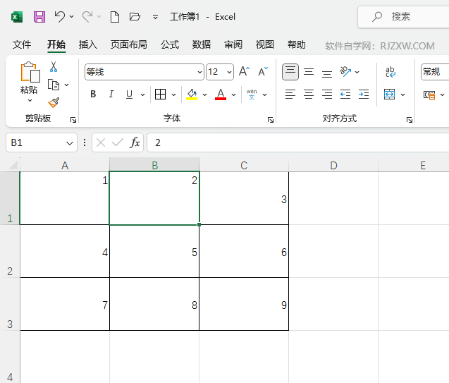449x383 pixels.
Task: Switch to the 开始 tab
Action: pyautogui.click(x=56, y=44)
